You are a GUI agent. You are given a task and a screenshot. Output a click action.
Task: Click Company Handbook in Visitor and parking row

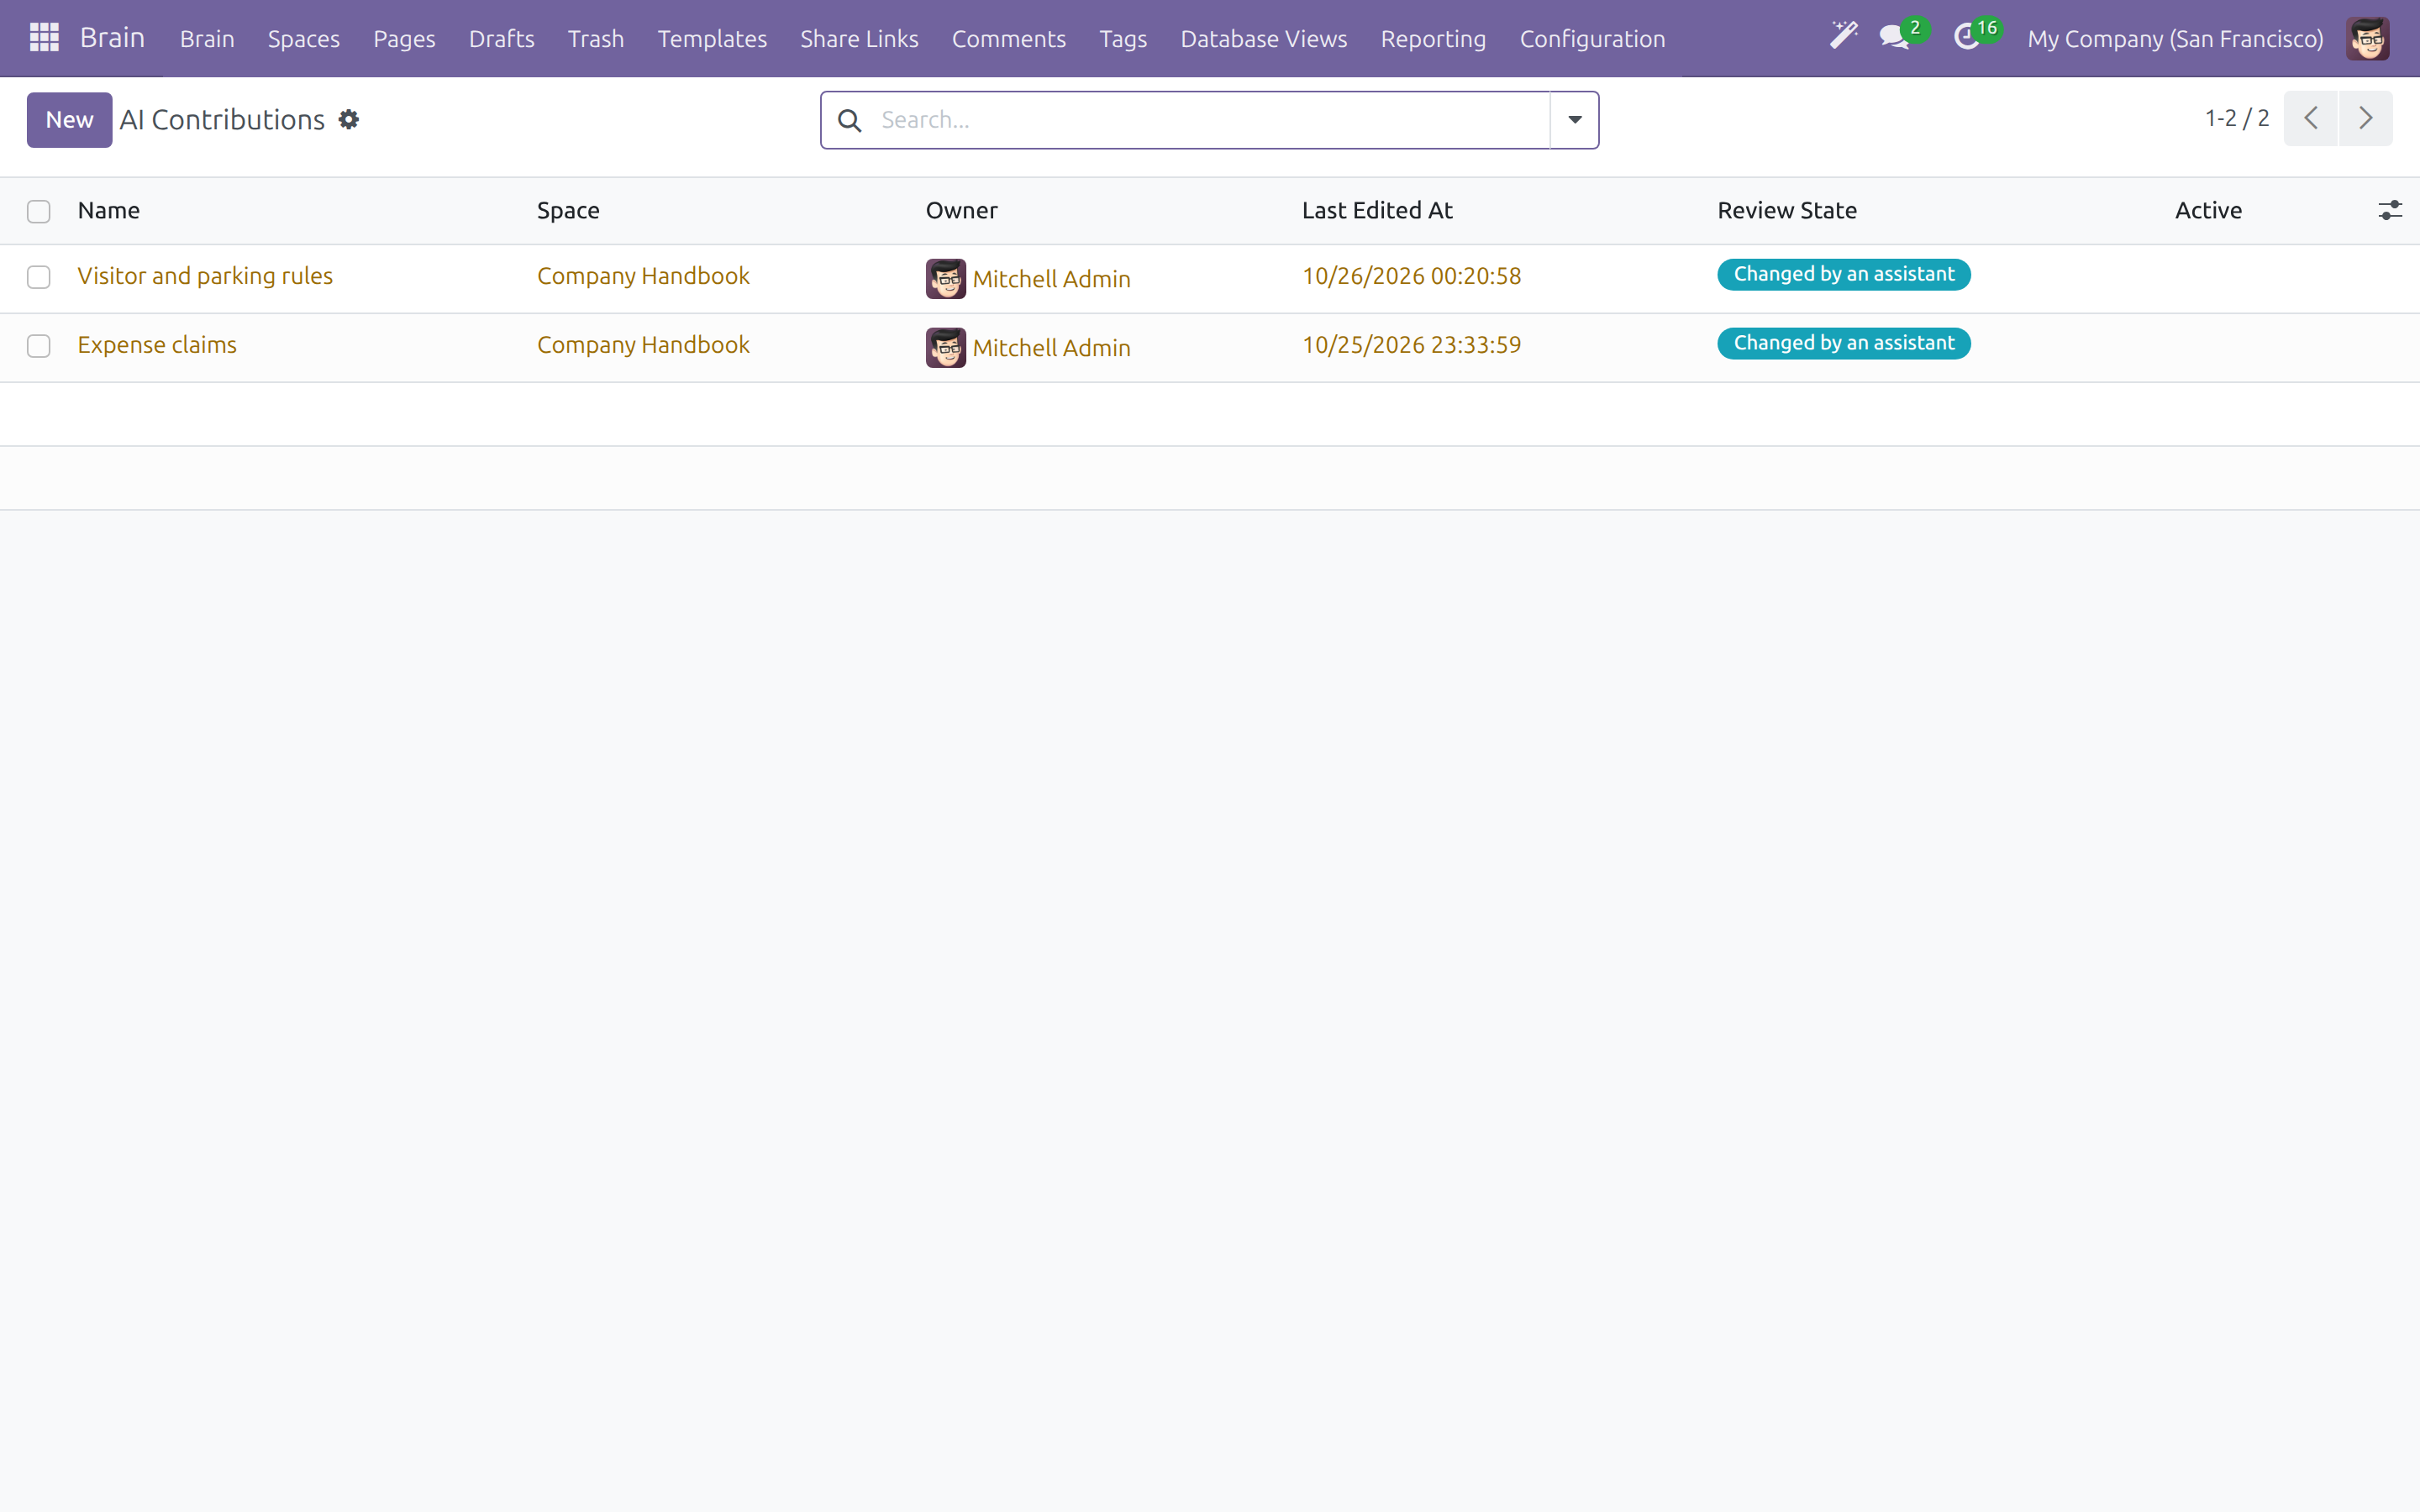tap(643, 276)
